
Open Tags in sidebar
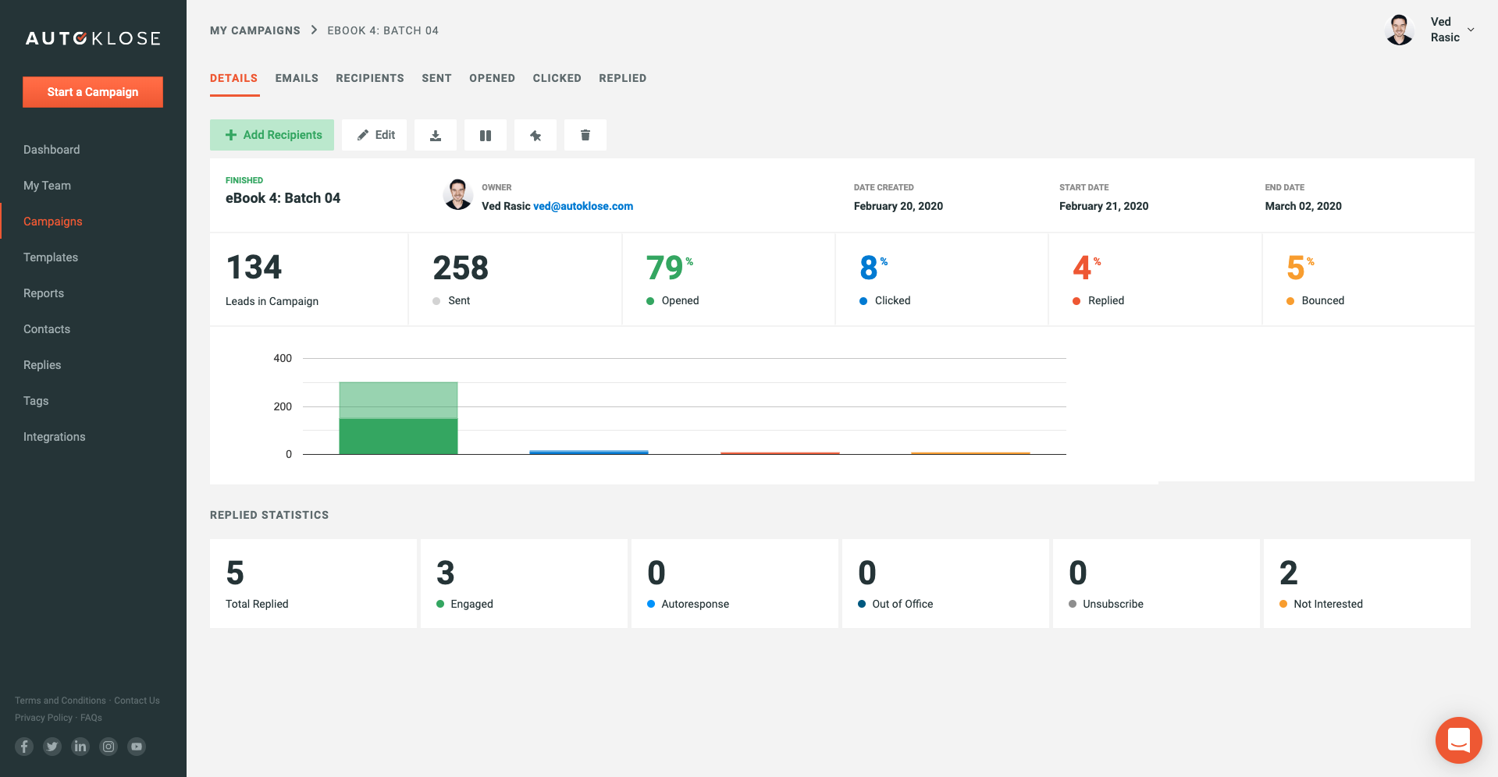(36, 401)
